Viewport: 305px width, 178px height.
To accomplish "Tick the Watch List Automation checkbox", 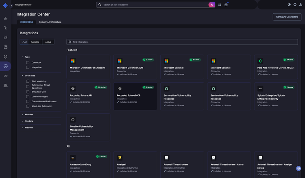I will point(28,106).
